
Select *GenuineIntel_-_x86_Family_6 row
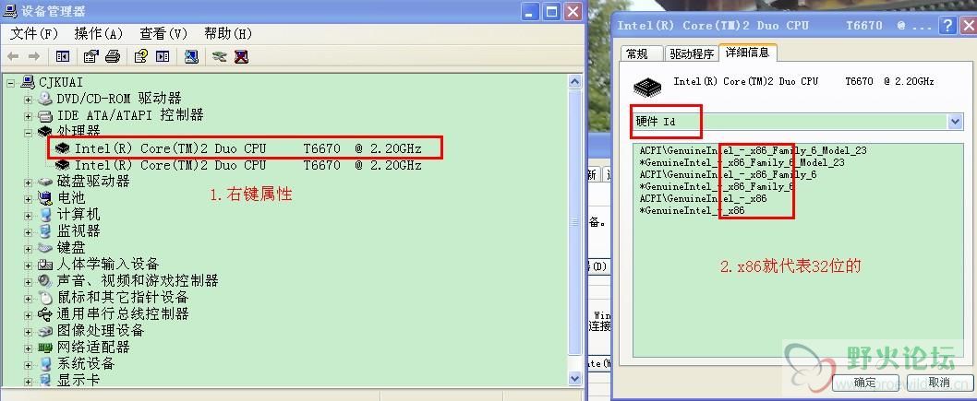pos(718,186)
